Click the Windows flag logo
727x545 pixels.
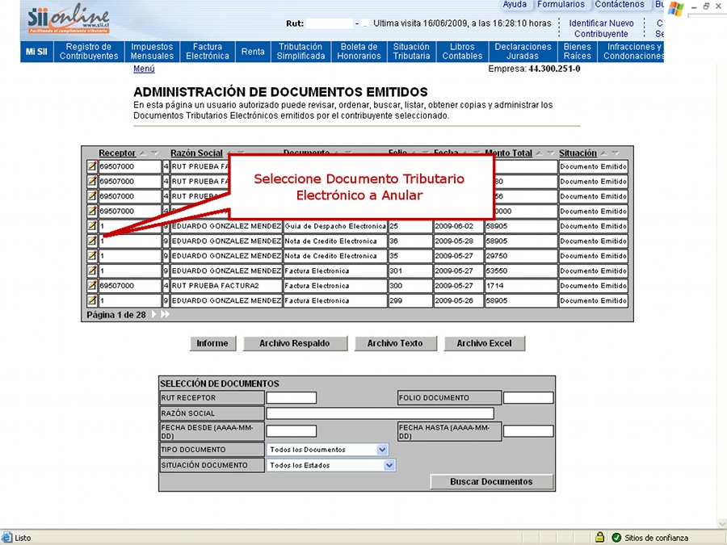(x=676, y=9)
